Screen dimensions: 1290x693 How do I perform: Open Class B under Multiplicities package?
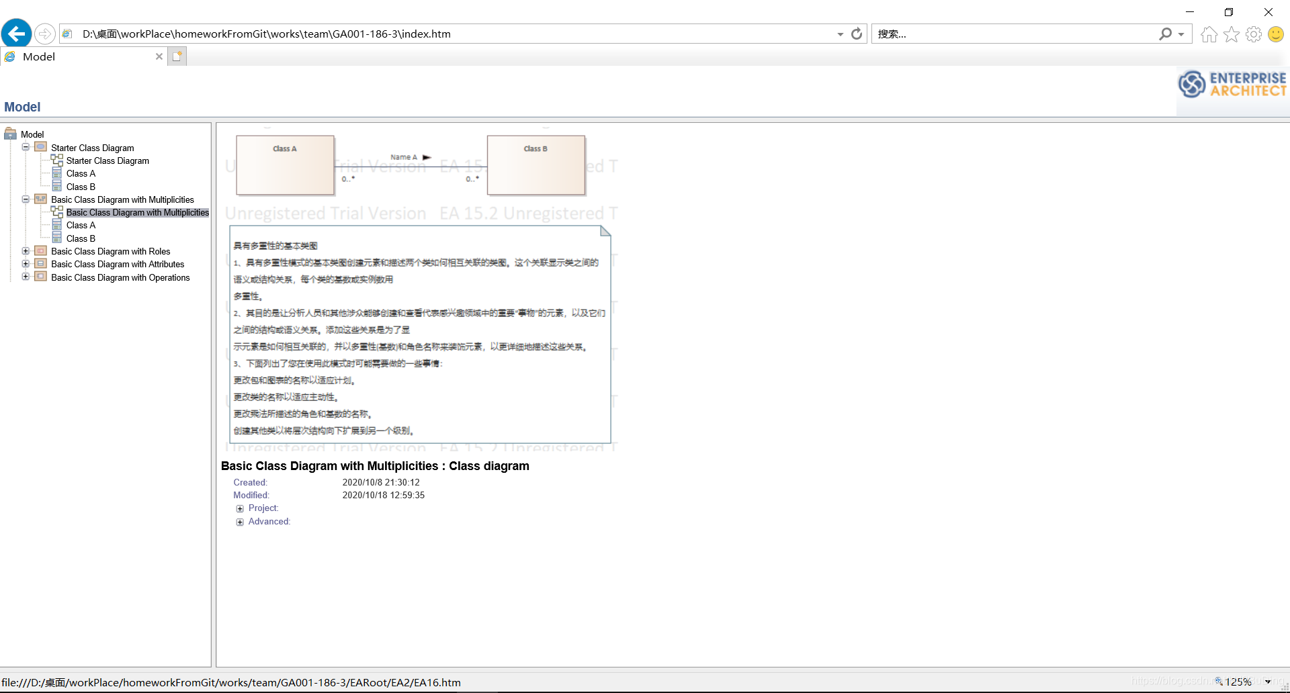pyautogui.click(x=81, y=238)
